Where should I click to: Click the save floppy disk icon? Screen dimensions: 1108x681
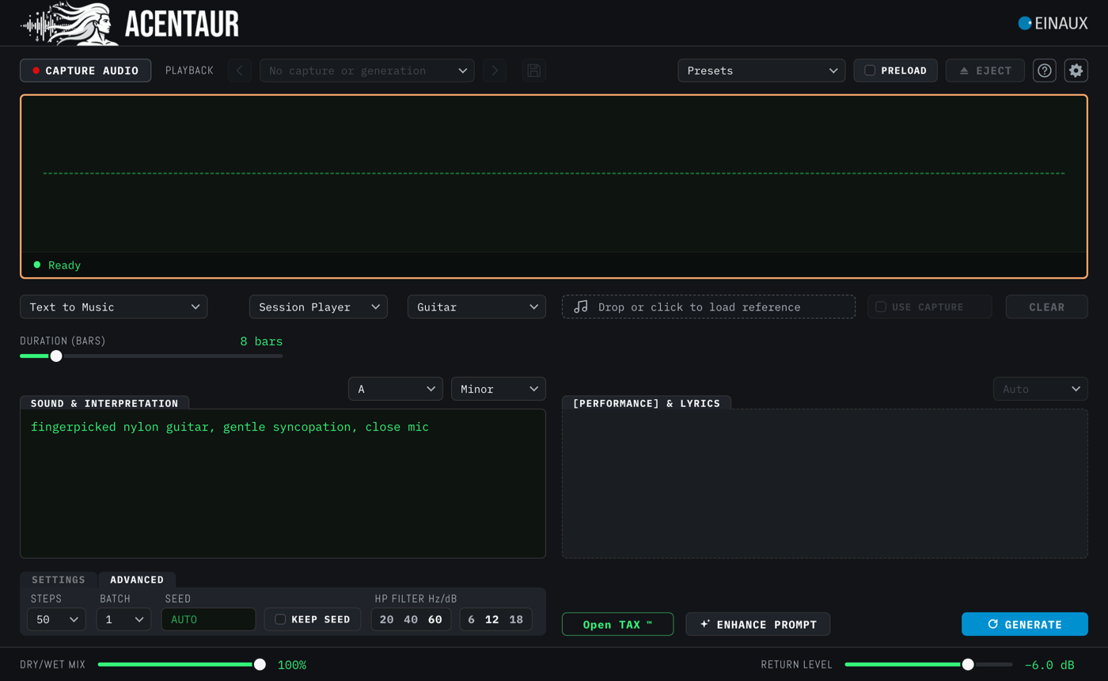pos(534,70)
